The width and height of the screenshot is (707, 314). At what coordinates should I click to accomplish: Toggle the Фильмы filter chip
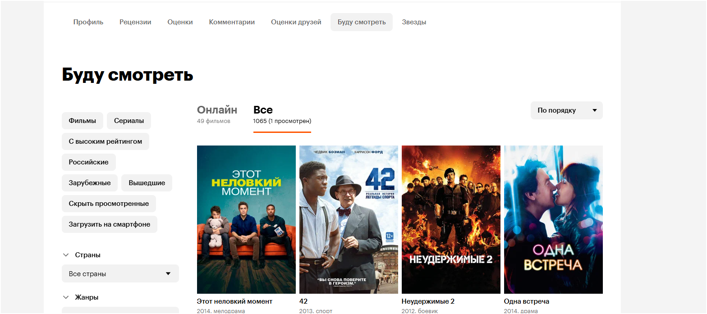[x=83, y=121]
